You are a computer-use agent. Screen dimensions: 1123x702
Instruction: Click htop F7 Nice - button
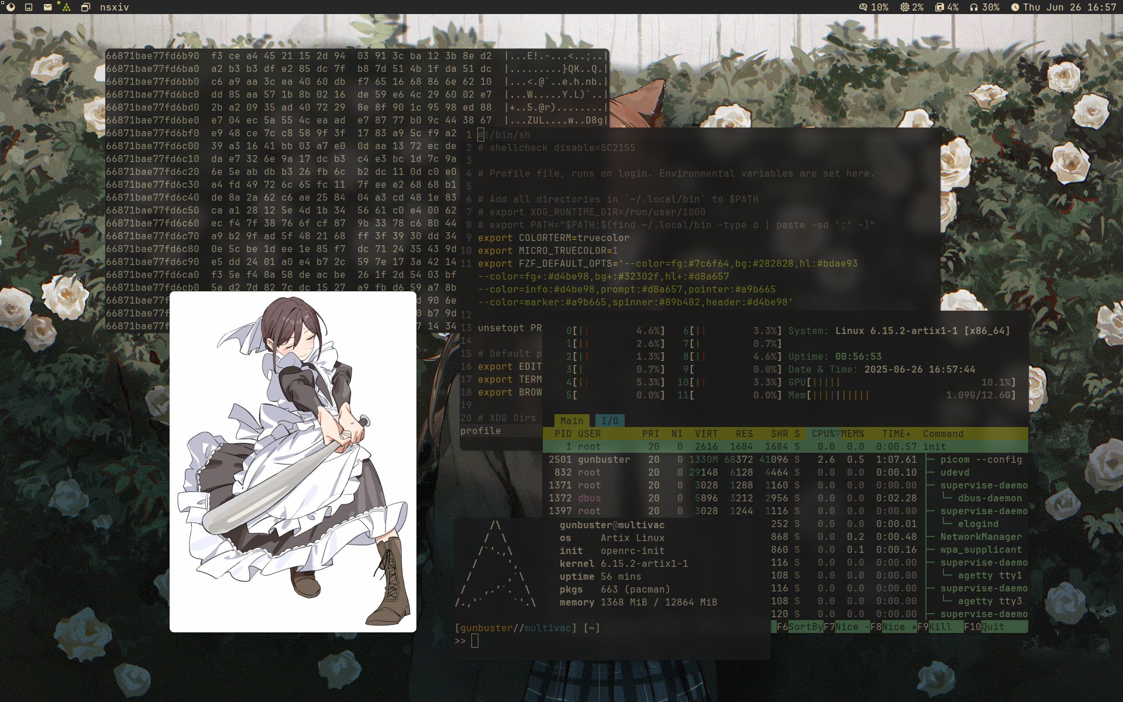[x=846, y=627]
